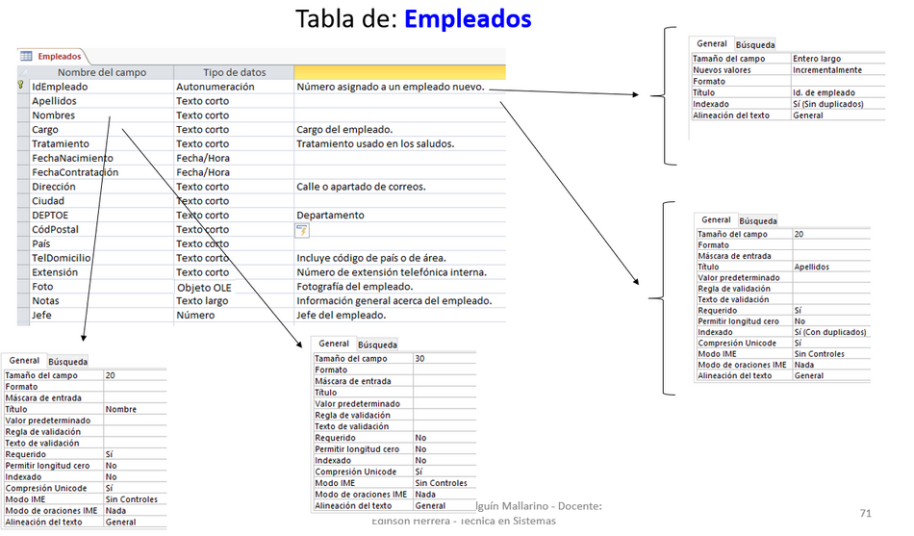Screen dimensions: 914x536
Task: Click the "Sí (Con duplicados)" Indexado value
Action: [x=829, y=332]
